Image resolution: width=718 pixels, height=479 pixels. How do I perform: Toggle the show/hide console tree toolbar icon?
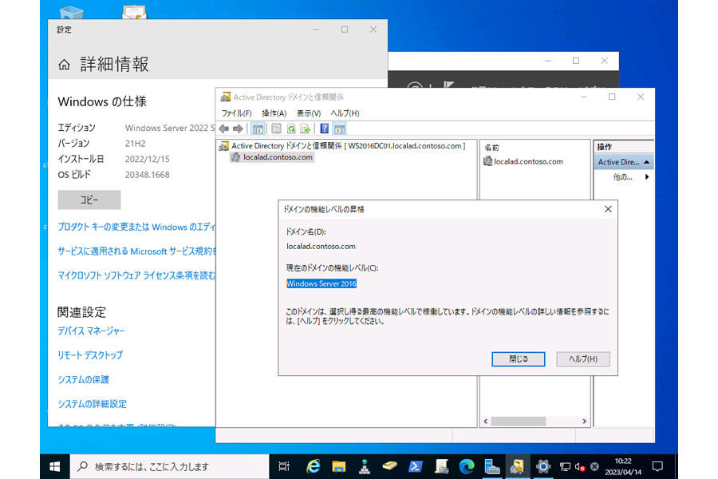click(x=258, y=129)
